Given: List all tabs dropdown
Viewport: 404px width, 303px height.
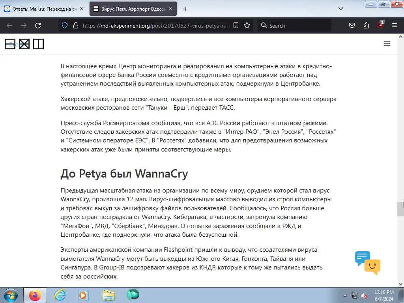Looking at the screenshot, I should 340,9.
